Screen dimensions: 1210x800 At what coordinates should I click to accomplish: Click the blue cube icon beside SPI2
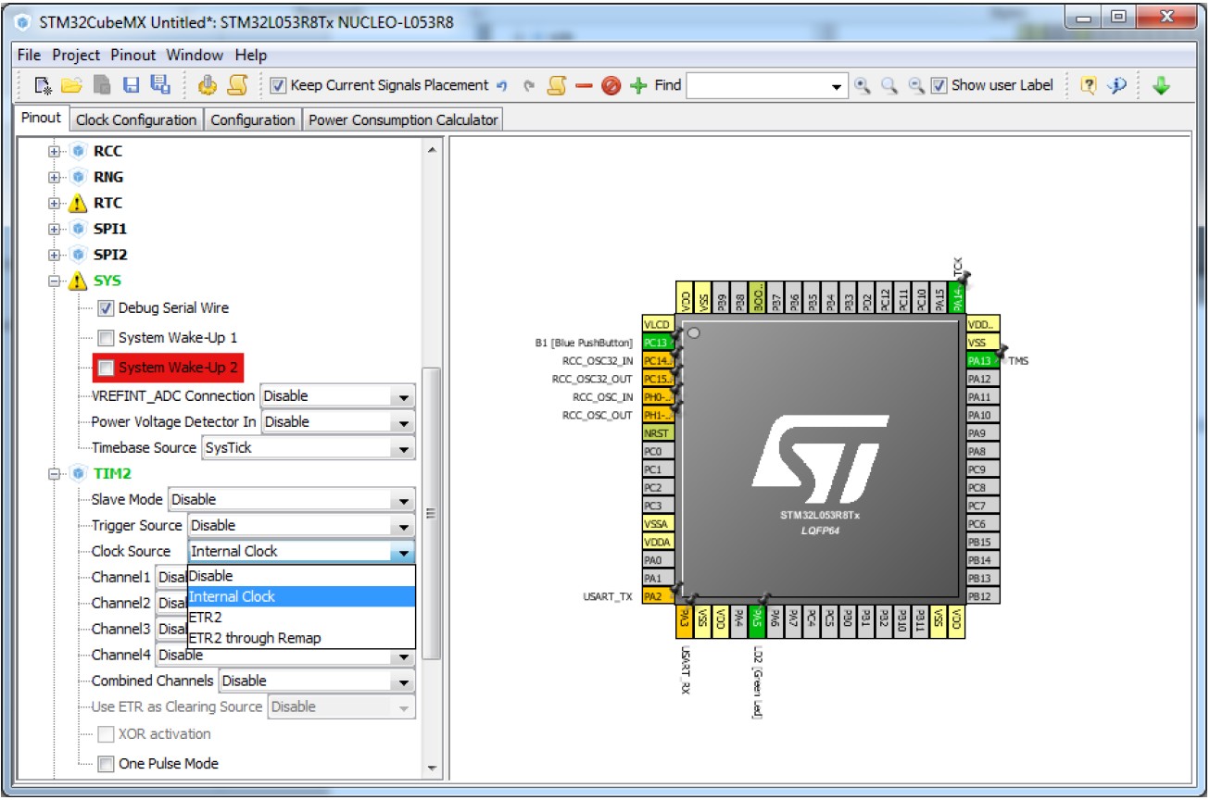(x=79, y=255)
